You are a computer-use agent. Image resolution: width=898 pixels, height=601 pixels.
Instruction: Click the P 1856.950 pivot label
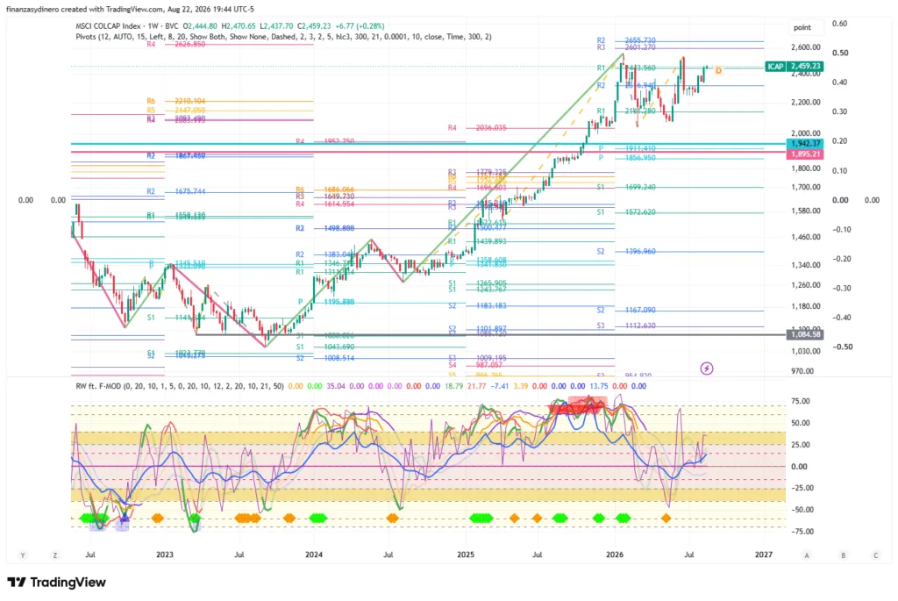(x=628, y=158)
